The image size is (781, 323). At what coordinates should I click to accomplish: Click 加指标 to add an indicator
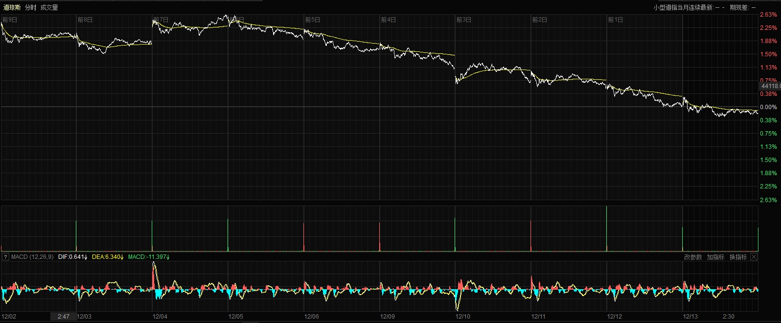click(715, 257)
